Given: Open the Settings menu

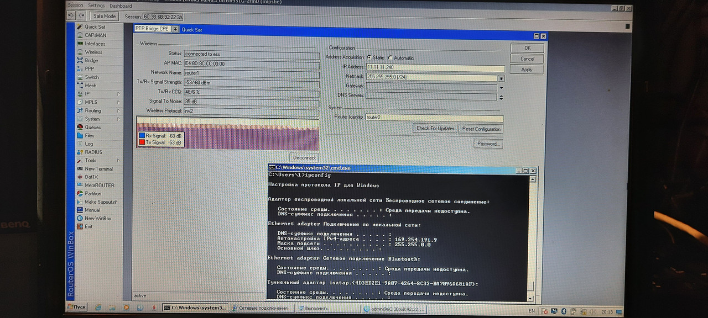Looking at the screenshot, I should click(x=96, y=6).
